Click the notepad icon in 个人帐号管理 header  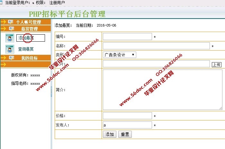click(11, 22)
